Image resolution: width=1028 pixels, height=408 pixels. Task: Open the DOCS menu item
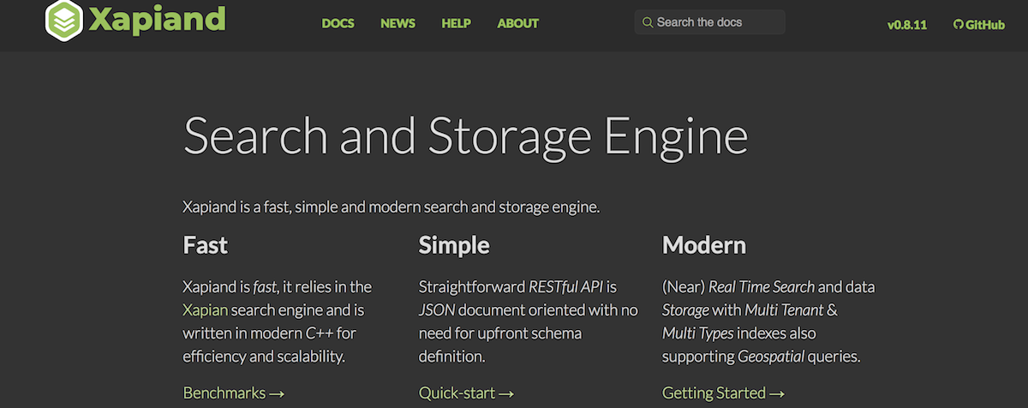click(x=338, y=23)
